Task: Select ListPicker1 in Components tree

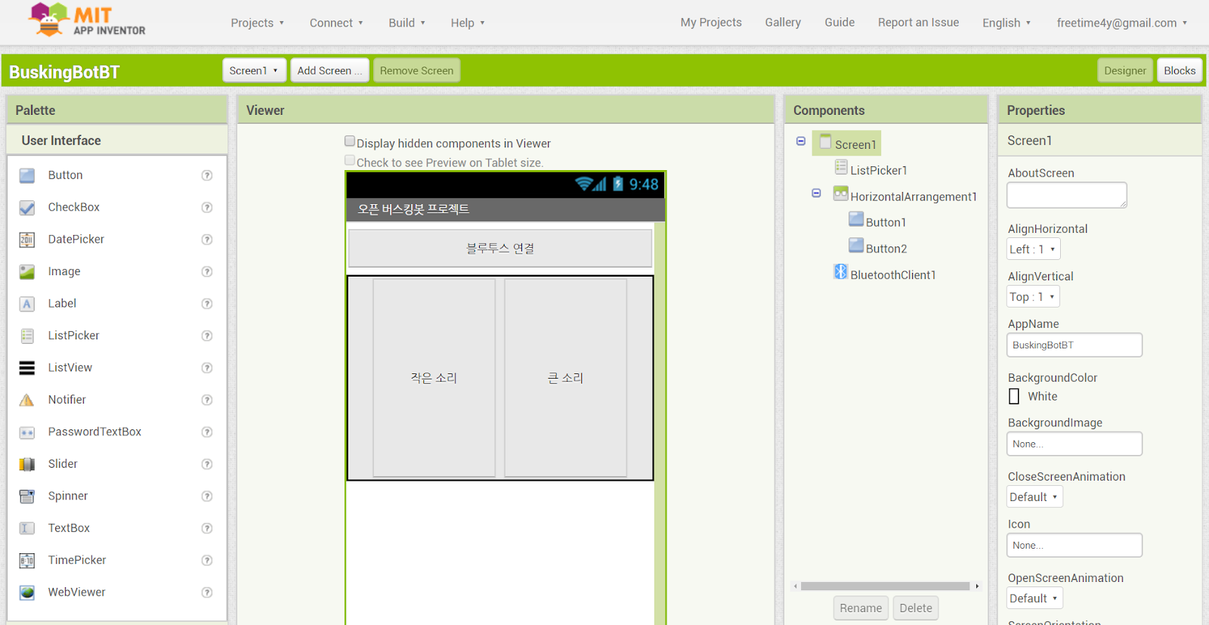Action: 878,170
